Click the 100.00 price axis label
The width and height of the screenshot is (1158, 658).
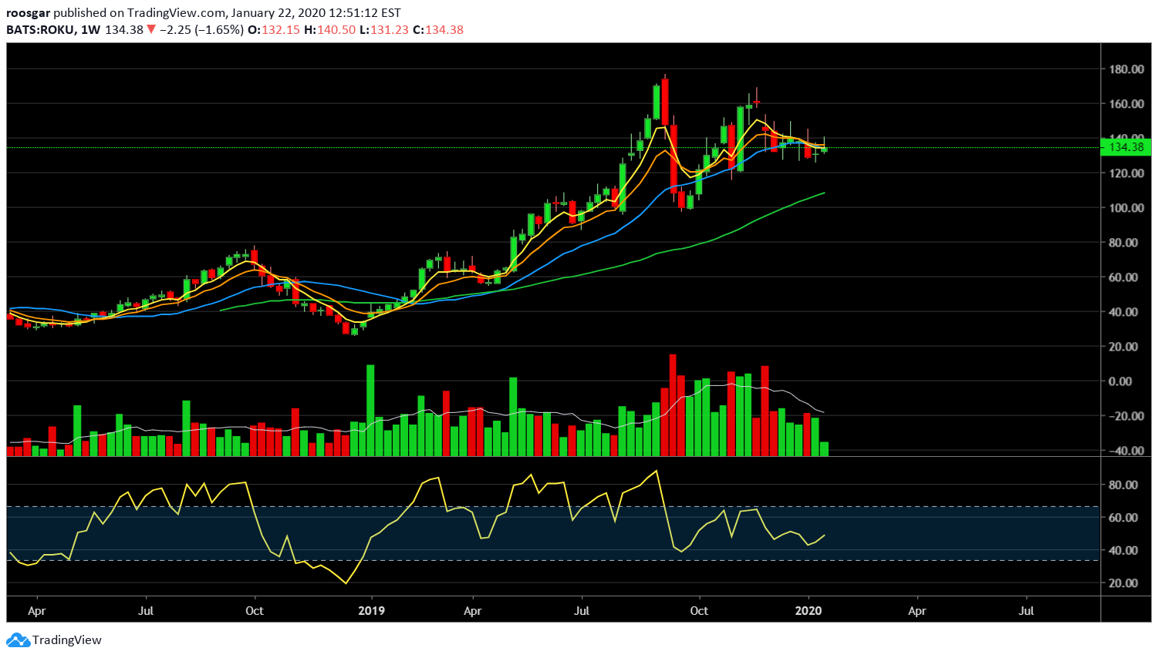click(x=1126, y=208)
